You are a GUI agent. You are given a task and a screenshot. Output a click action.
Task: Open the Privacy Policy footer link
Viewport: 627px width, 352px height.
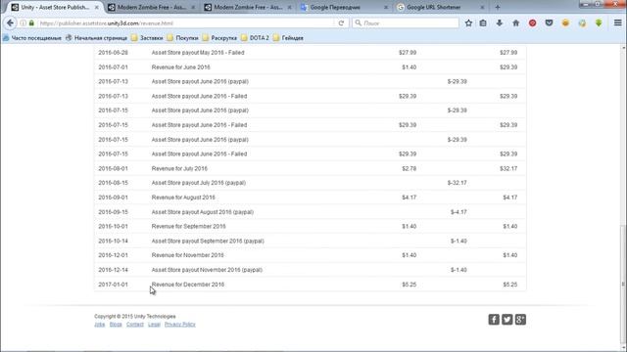(x=180, y=324)
